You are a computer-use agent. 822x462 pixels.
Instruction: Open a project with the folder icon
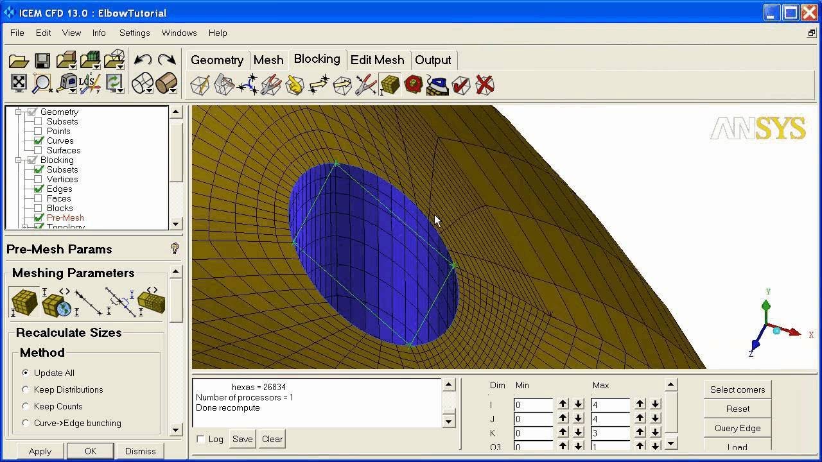point(19,60)
